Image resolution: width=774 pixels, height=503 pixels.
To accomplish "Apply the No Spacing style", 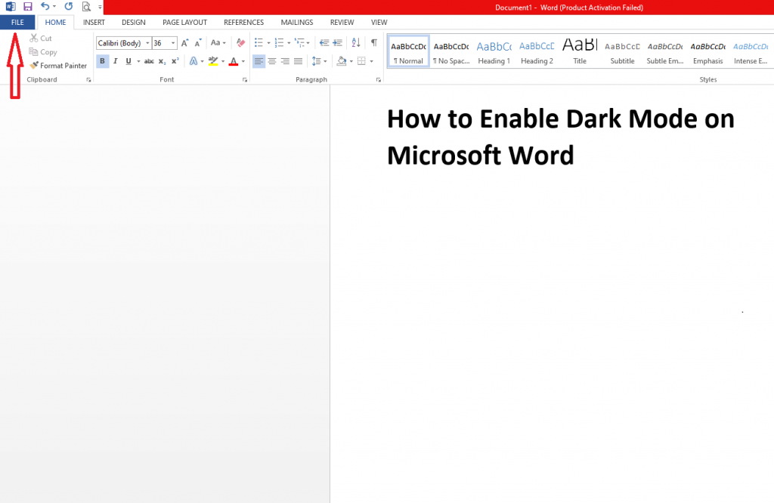I will [451, 51].
